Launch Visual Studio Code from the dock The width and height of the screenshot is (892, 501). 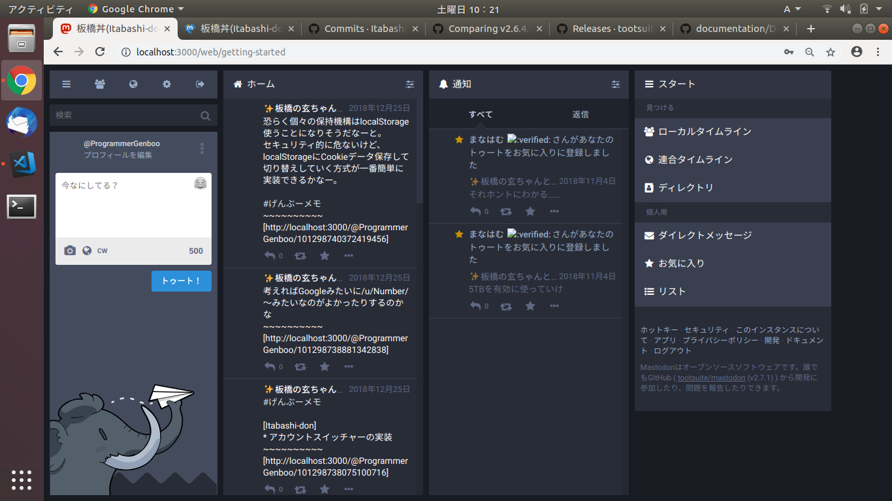(x=22, y=164)
